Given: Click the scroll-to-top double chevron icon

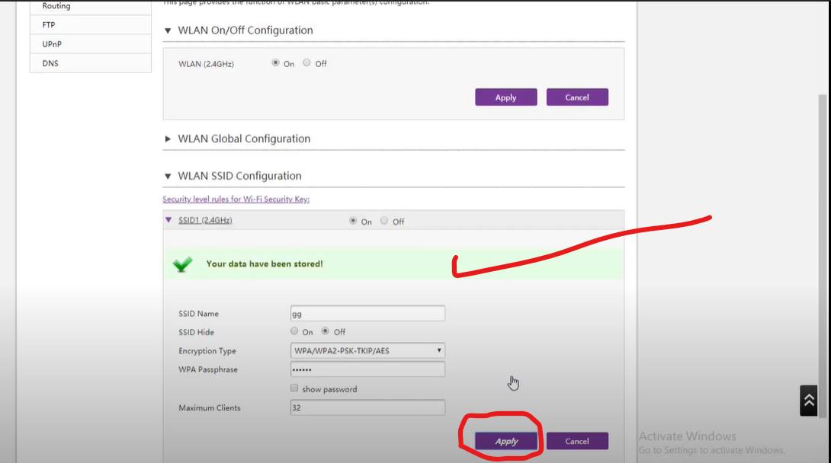Looking at the screenshot, I should tap(808, 401).
